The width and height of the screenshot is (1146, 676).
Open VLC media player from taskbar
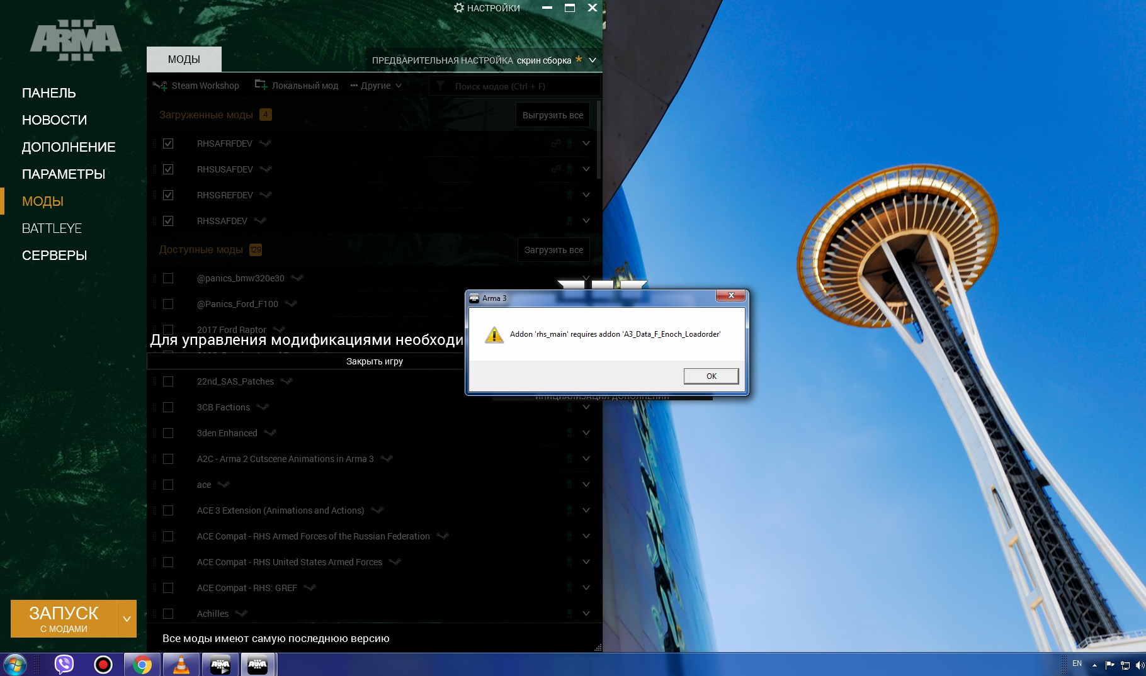181,665
